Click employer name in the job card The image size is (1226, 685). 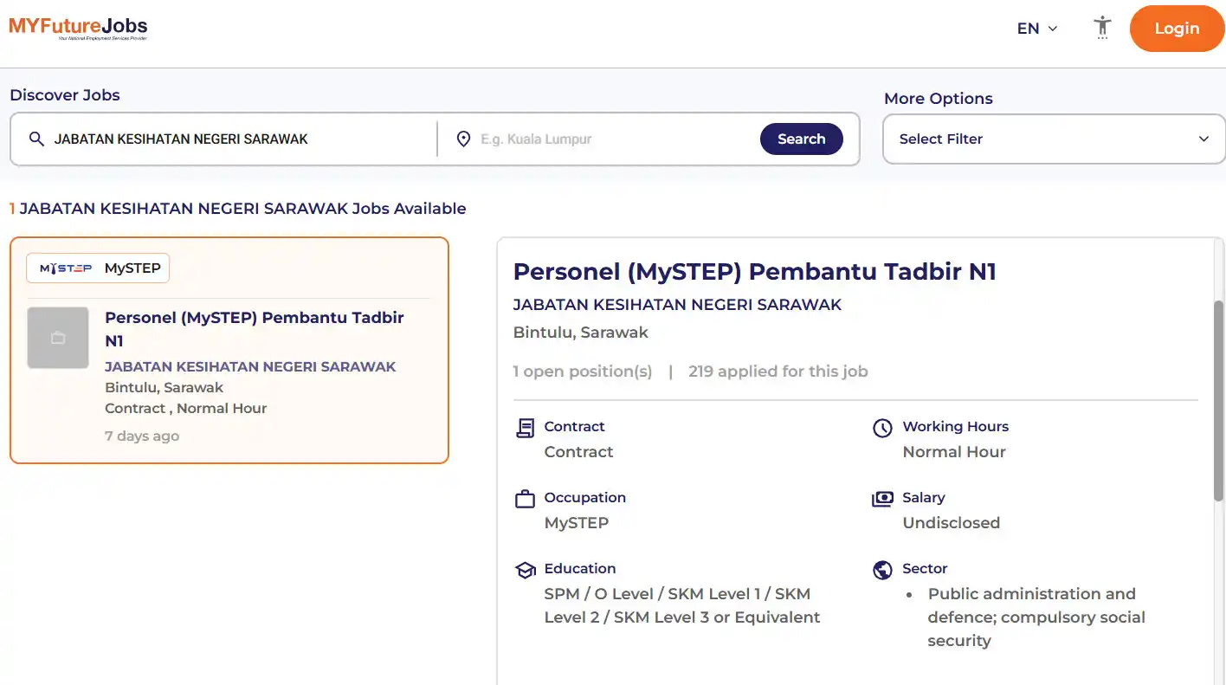(x=250, y=366)
